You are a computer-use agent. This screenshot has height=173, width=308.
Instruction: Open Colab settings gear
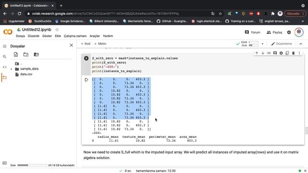click(x=289, y=32)
